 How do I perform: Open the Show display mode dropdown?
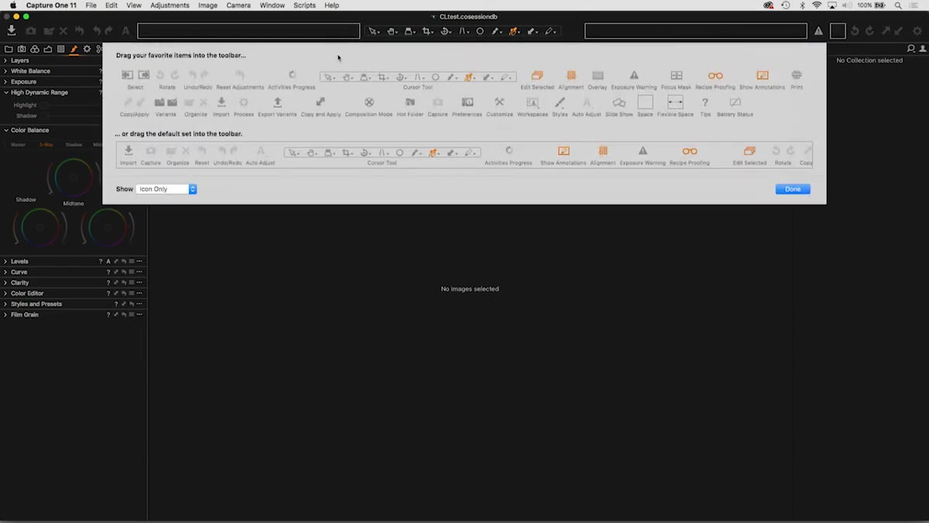(166, 189)
